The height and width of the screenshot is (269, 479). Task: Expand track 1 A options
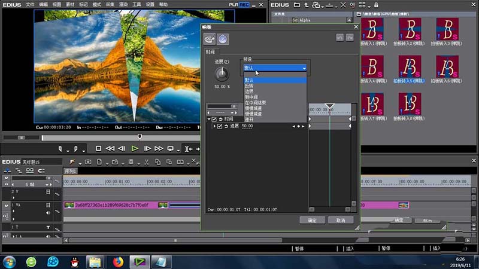click(x=13, y=236)
